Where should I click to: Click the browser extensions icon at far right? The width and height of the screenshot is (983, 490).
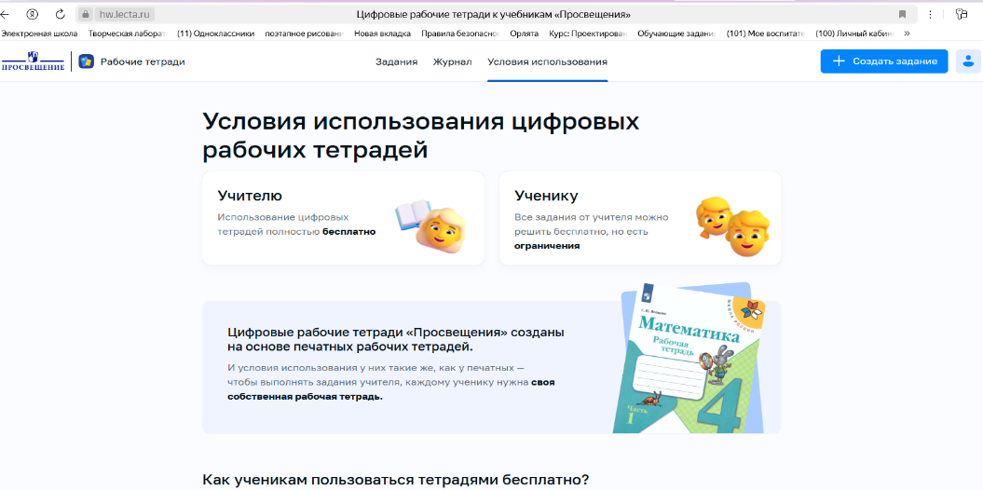click(x=962, y=14)
